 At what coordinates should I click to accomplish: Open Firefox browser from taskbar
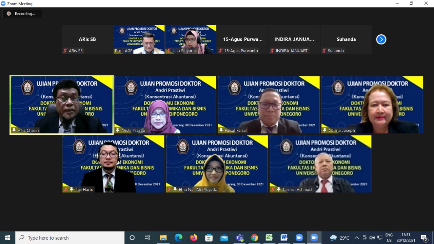tap(194, 238)
